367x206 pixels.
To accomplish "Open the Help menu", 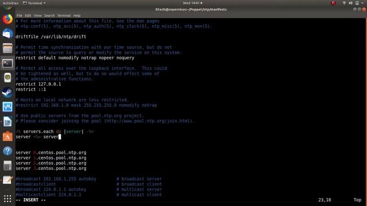I will coord(77,15).
